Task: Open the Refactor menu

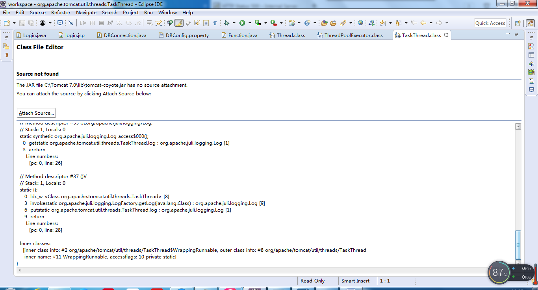Action: (x=61, y=12)
